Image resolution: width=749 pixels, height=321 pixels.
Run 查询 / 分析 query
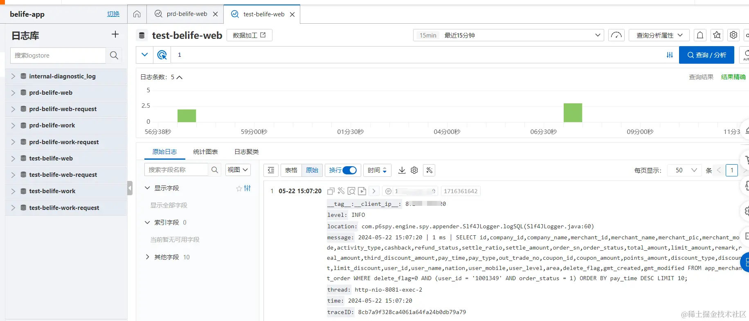[707, 55]
